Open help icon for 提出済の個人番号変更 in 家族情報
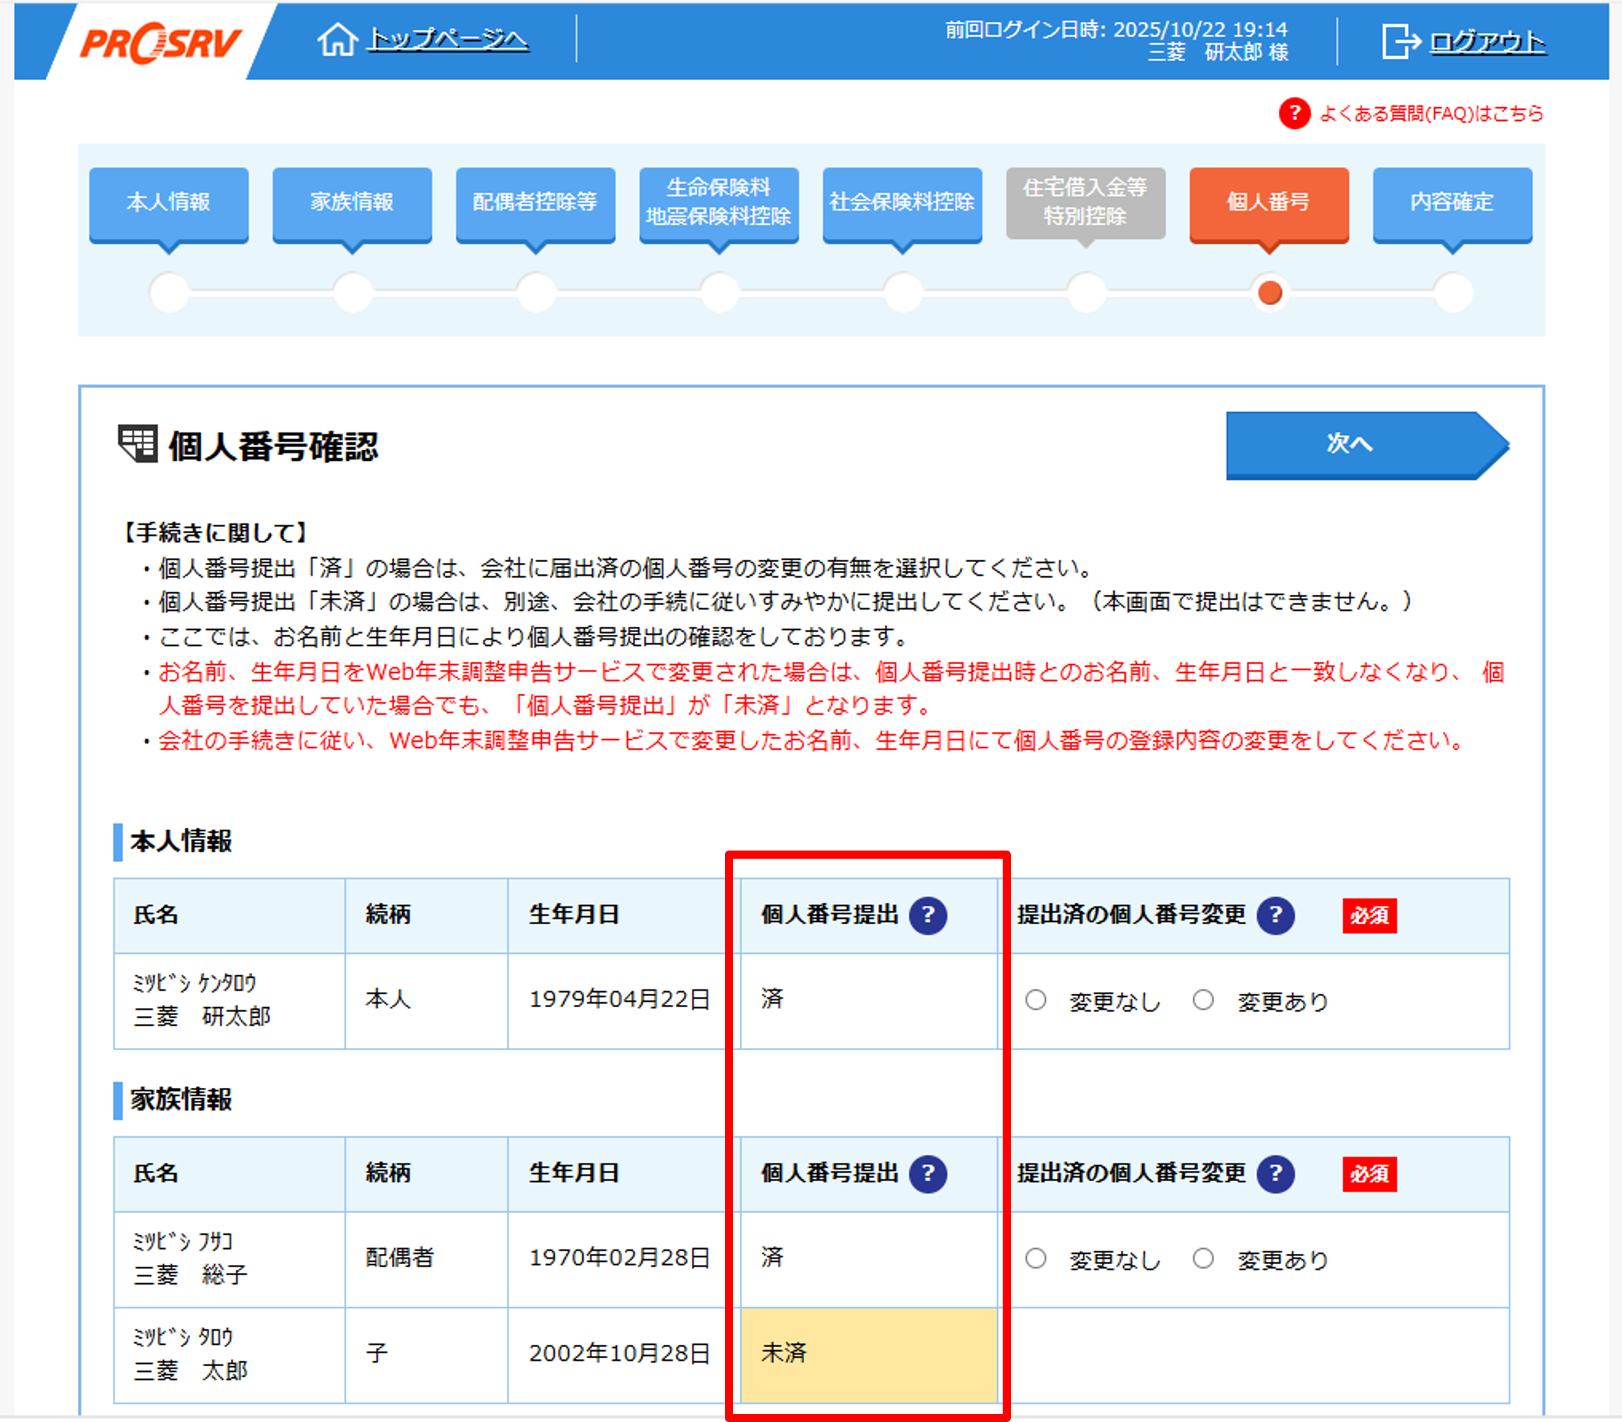The height and width of the screenshot is (1422, 1622). click(1275, 1174)
